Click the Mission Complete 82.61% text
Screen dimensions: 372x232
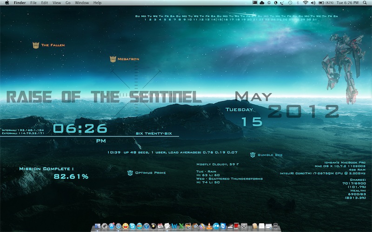click(x=54, y=173)
